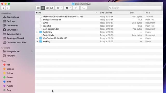166x93 pixels.
Task: Expand the working folder
Action: (x=37, y=41)
